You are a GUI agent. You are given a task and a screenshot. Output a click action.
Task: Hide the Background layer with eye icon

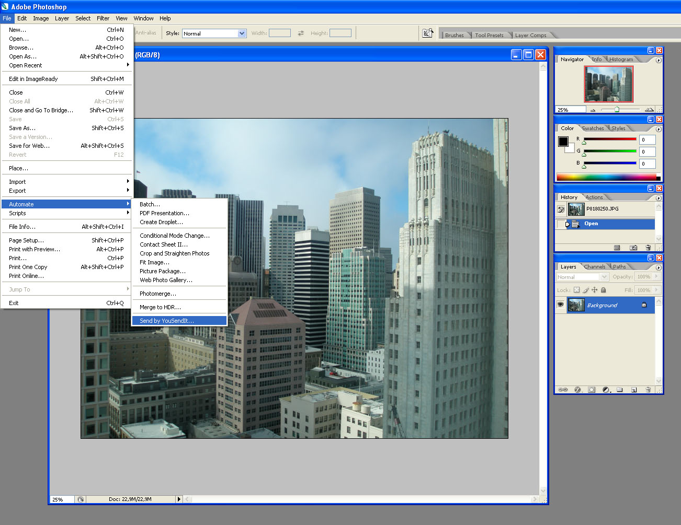click(560, 305)
